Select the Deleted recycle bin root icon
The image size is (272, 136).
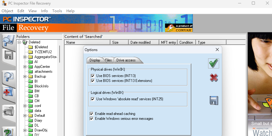pos(25,42)
